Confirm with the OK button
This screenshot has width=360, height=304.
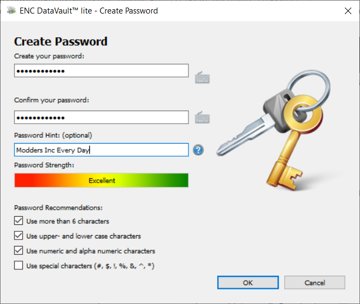(248, 282)
